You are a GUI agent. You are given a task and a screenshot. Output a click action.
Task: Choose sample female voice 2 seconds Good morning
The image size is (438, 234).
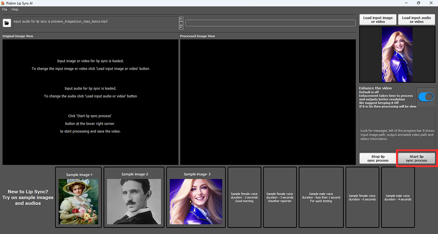(244, 197)
